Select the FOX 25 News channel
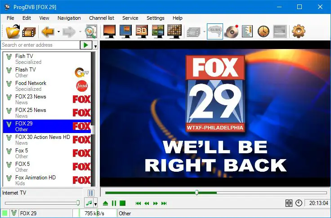331x218 pixels. point(47,113)
